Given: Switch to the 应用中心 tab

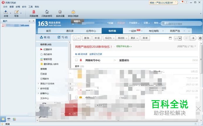Looking at the screenshot, I should pos(91,31).
